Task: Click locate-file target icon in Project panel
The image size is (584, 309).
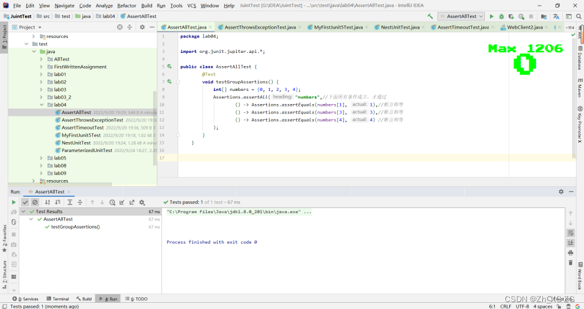Action: pos(120,27)
